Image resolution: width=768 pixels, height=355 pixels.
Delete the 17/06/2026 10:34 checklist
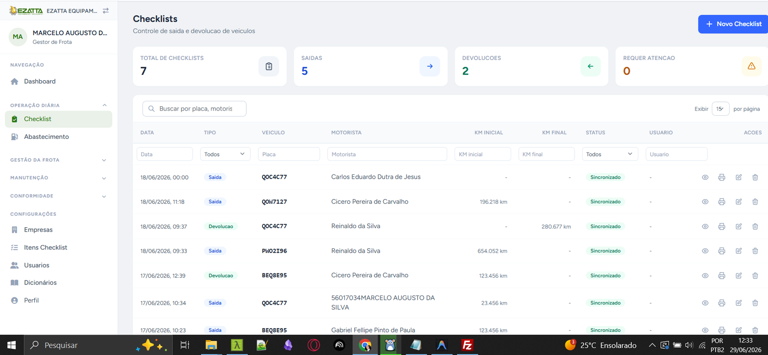tap(755, 303)
